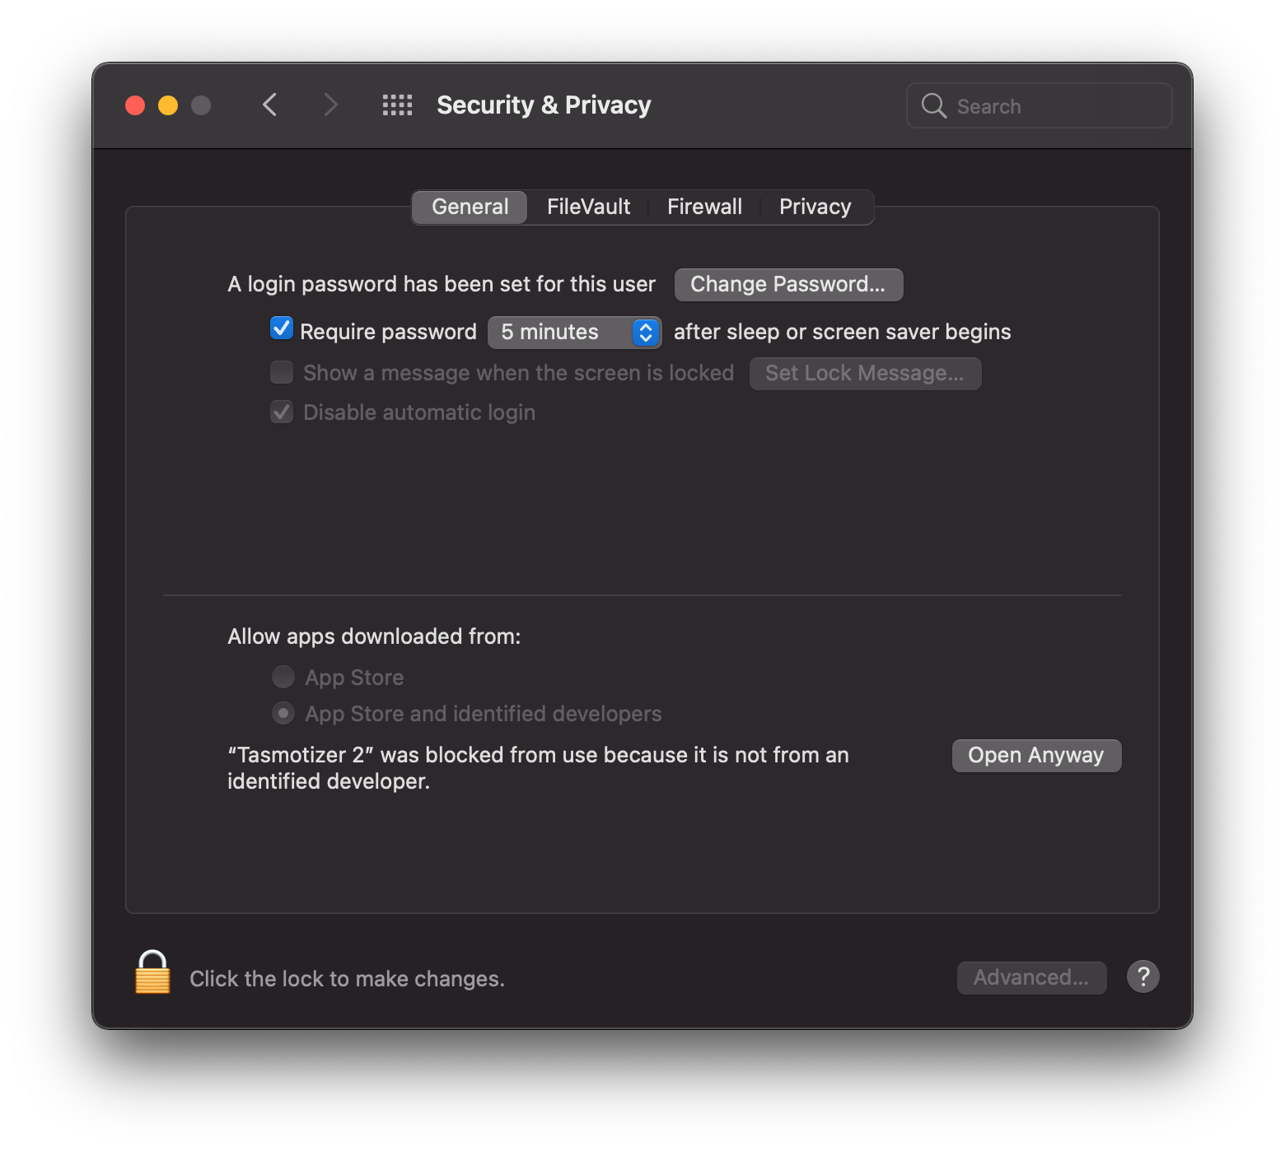Go back with the left chevron
This screenshot has width=1285, height=1151.
click(269, 105)
